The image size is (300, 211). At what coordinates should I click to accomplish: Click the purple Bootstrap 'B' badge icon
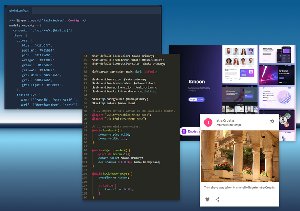coord(184,132)
